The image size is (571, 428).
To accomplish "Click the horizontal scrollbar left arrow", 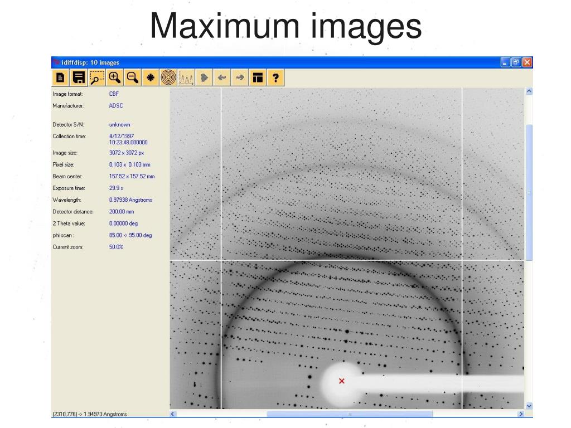I will tap(173, 414).
